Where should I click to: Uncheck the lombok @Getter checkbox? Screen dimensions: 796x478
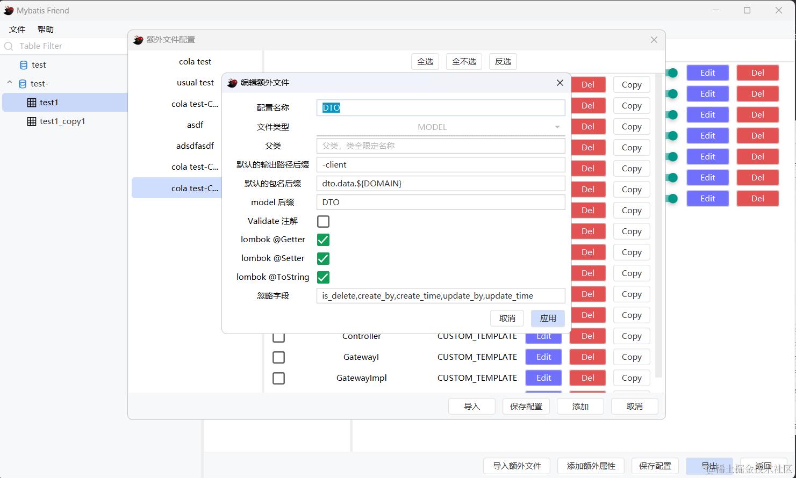click(323, 240)
